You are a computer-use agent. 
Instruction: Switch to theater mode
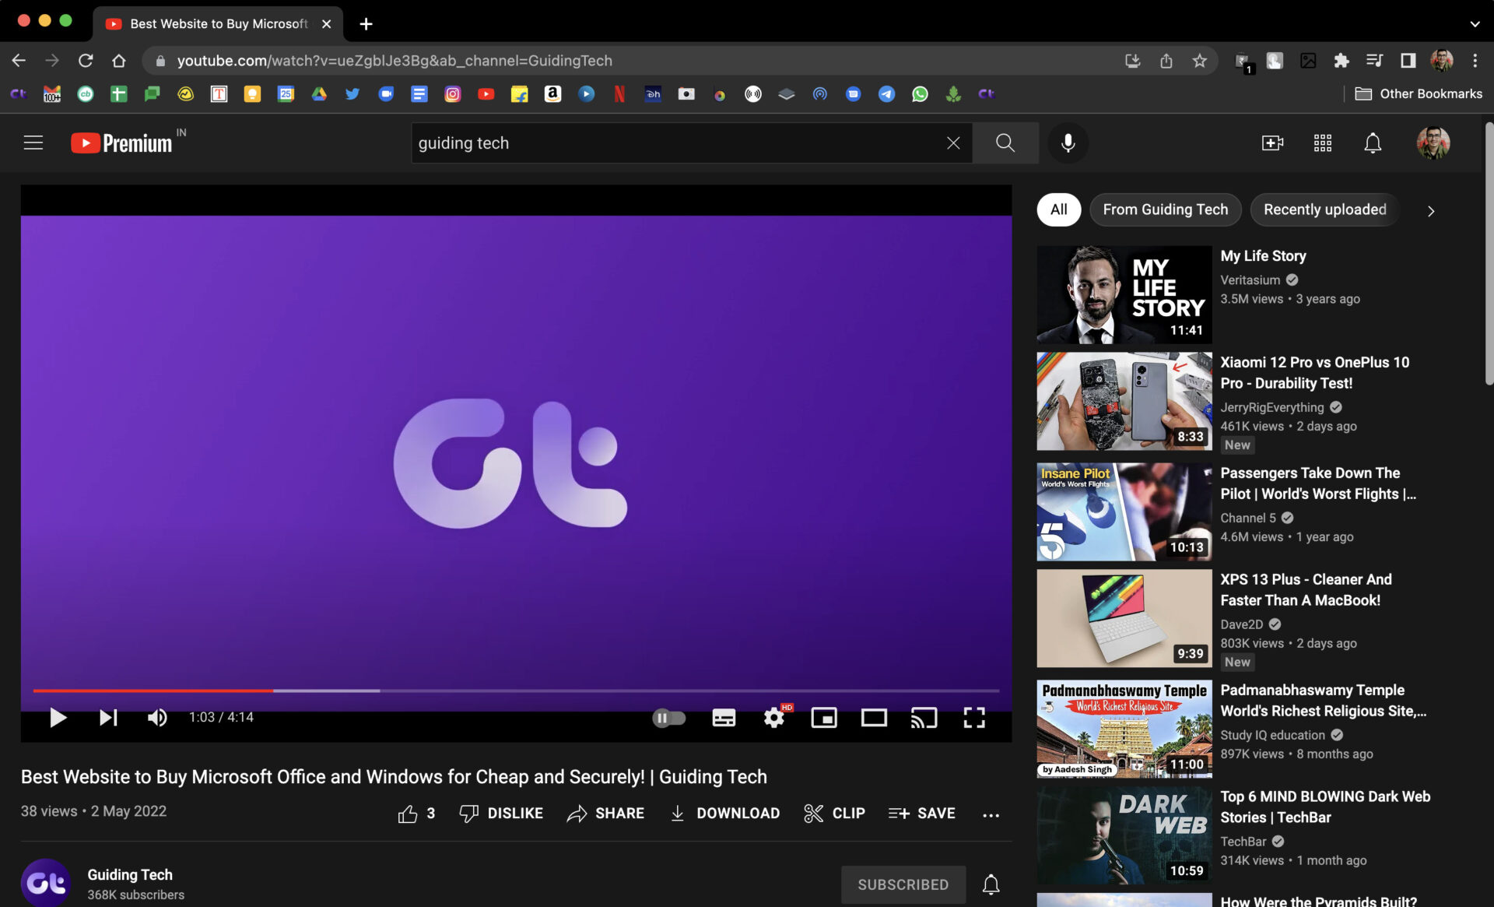coord(874,717)
